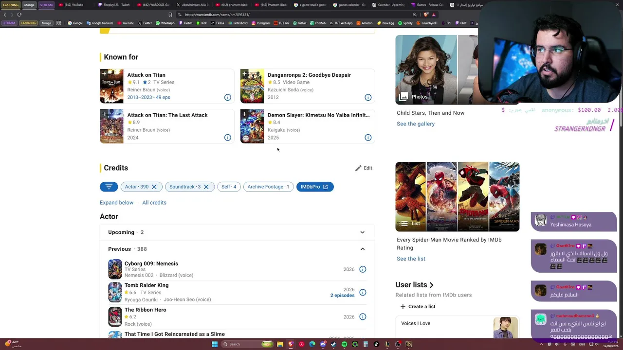
Task: Open Attack on Titan: The Last Attack title
Action: pyautogui.click(x=167, y=115)
